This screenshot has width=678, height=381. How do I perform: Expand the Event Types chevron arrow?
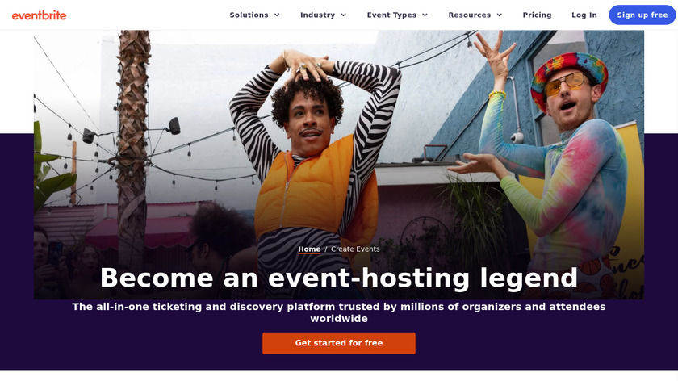point(425,15)
